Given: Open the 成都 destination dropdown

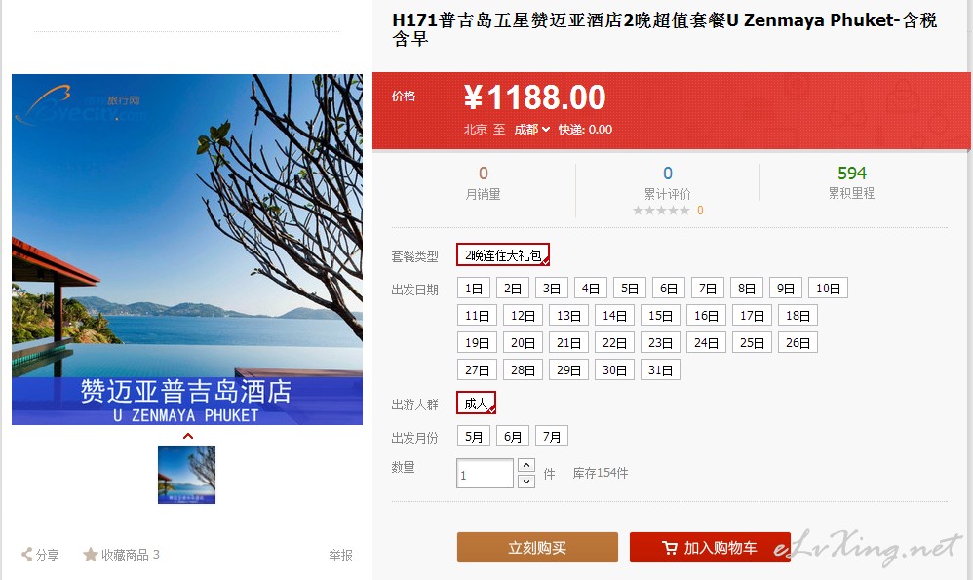Looking at the screenshot, I should point(531,129).
